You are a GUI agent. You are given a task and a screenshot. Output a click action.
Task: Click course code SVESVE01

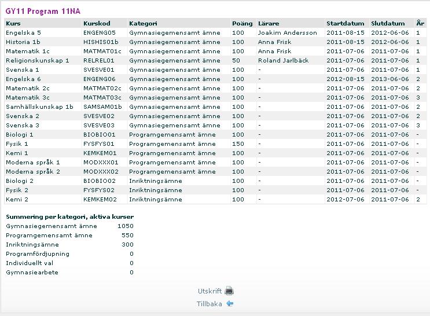click(99, 69)
